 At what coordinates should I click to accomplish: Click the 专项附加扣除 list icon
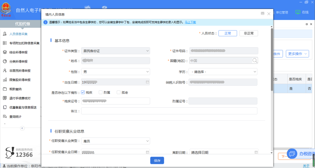pyautogui.click(x=5, y=43)
